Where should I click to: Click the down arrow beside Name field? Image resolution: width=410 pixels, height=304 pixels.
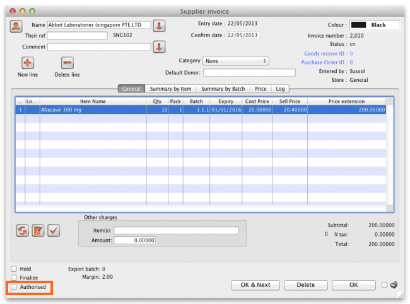click(x=160, y=26)
